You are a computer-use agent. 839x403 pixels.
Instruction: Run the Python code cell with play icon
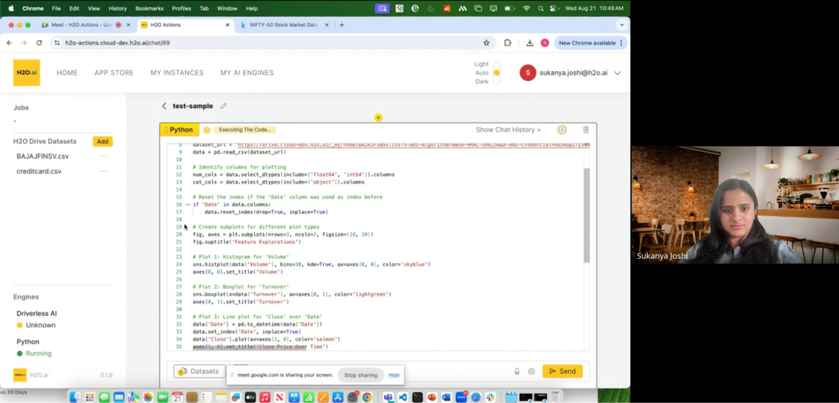point(561,130)
